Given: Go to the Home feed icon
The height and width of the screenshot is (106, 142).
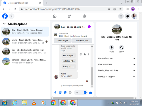Looking at the screenshot, I should point(55,16).
